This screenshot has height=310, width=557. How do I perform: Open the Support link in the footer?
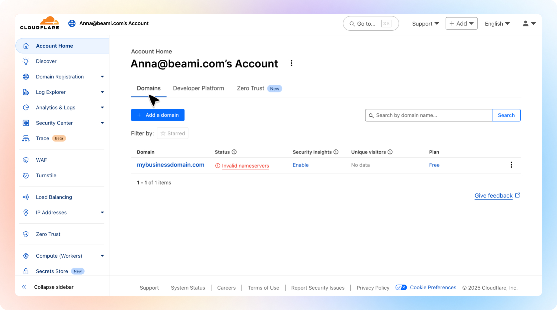tap(149, 288)
